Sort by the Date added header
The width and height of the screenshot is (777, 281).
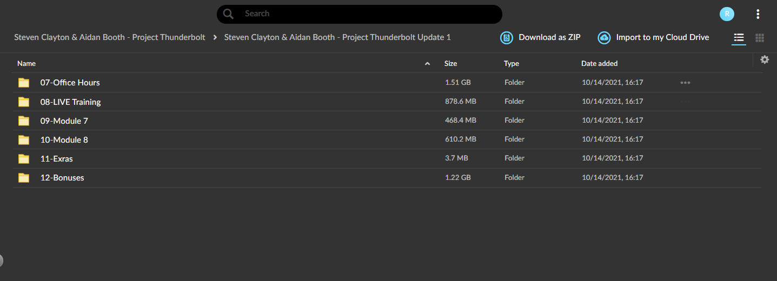(599, 63)
